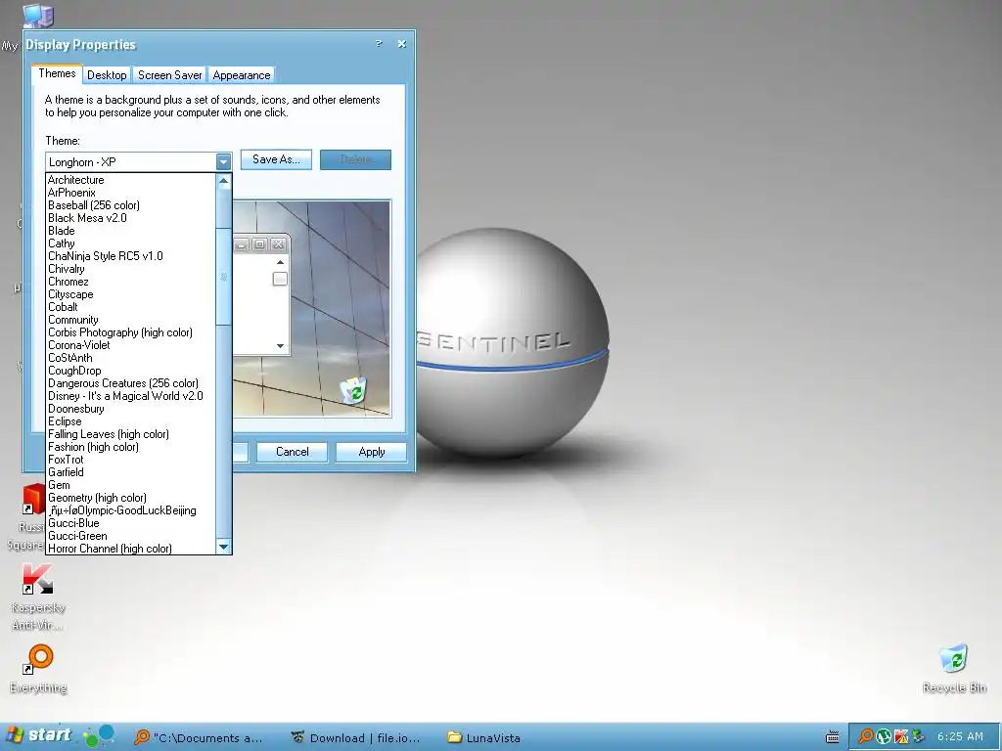Select the CoStAnth theme

pyautogui.click(x=131, y=358)
